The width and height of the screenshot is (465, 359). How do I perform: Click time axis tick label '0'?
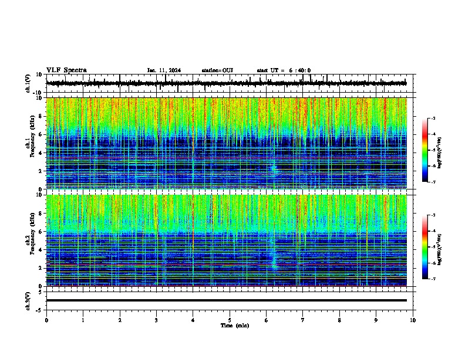pos(46,320)
